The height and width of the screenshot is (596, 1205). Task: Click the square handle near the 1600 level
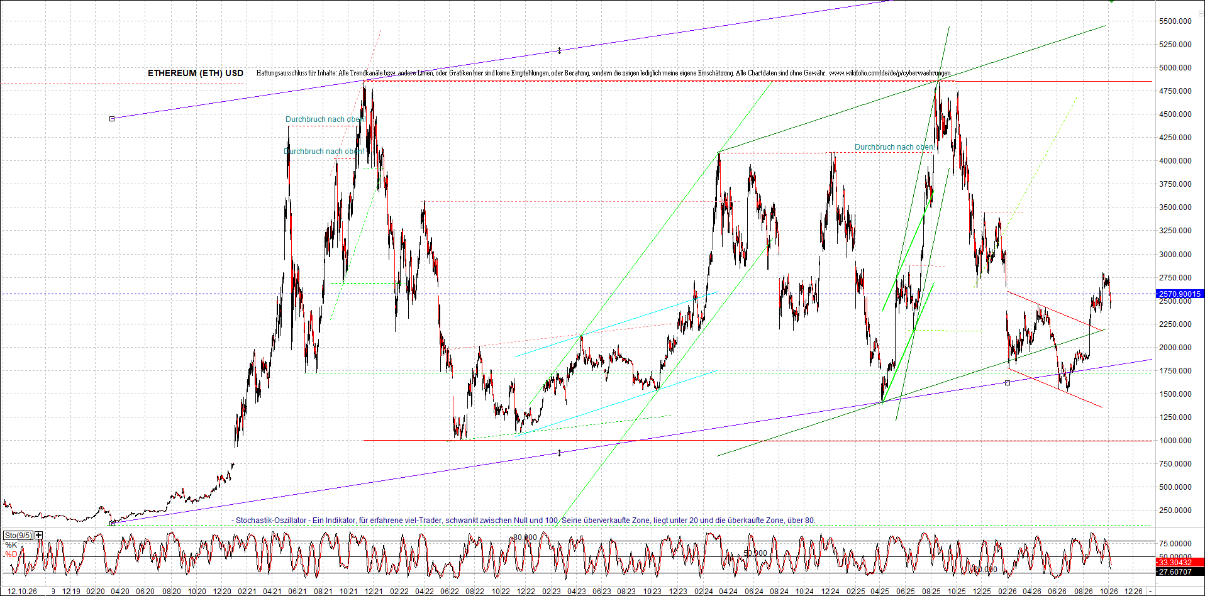click(1008, 383)
